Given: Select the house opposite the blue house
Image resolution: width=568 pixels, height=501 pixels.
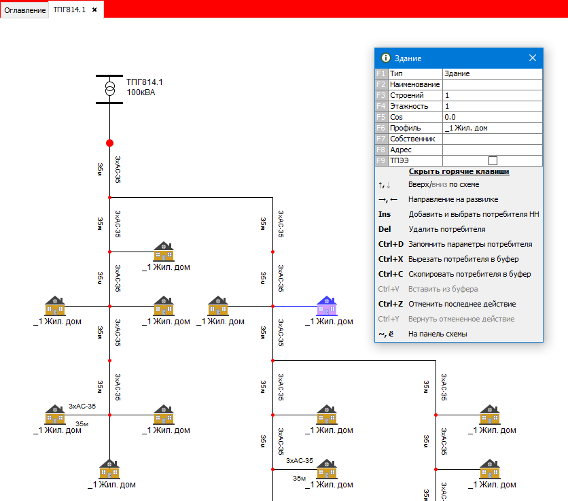Looking at the screenshot, I should coord(218,306).
